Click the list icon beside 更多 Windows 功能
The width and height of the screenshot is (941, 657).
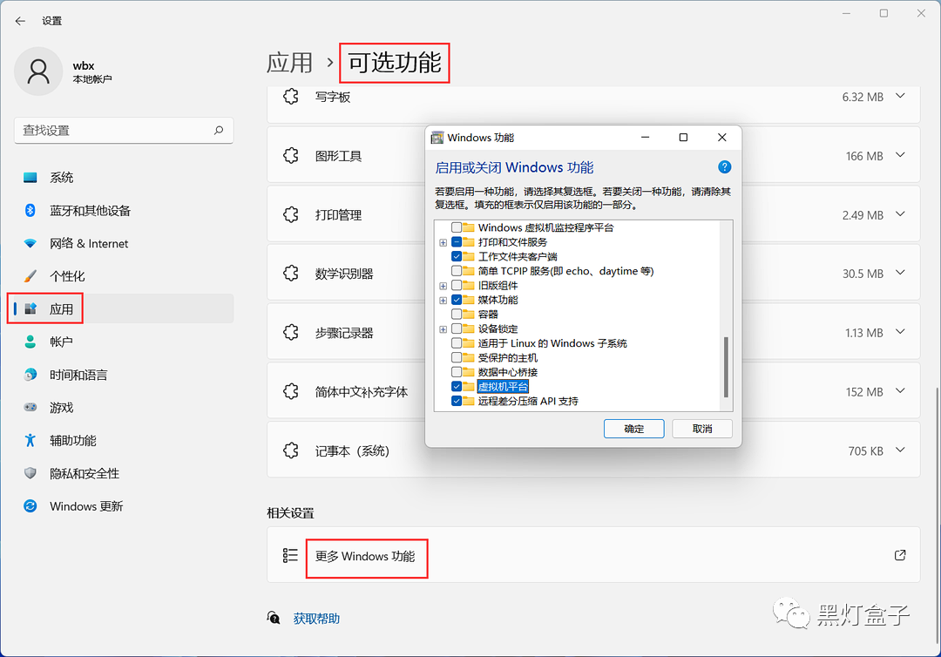point(290,555)
